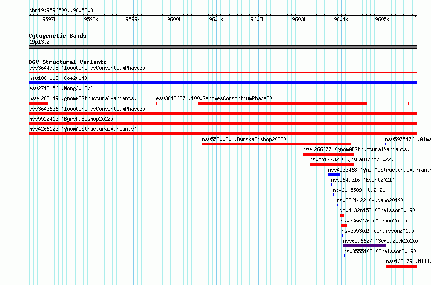Viewport: 431px width, 285px height.
Task: Click the esv3644798 variant label
Action: tap(87, 68)
